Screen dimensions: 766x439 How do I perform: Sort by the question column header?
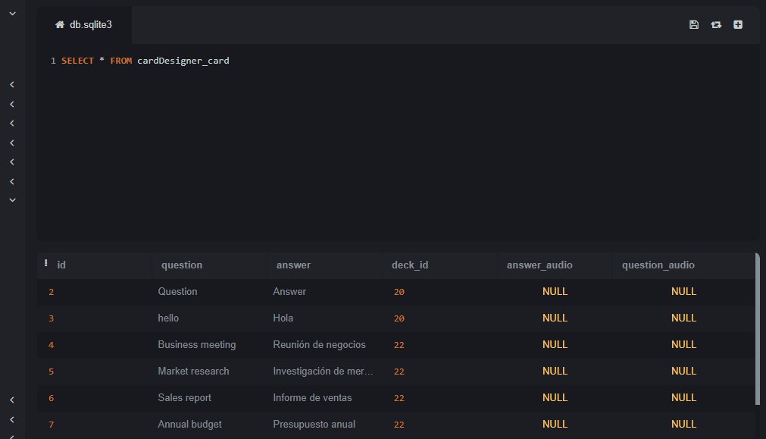click(x=181, y=265)
